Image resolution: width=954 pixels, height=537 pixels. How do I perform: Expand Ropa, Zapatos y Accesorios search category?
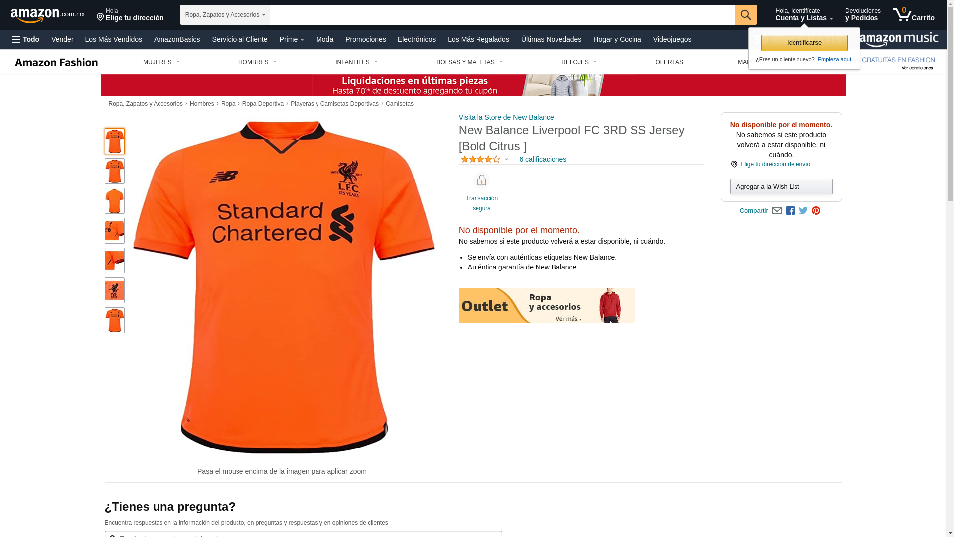pos(225,15)
